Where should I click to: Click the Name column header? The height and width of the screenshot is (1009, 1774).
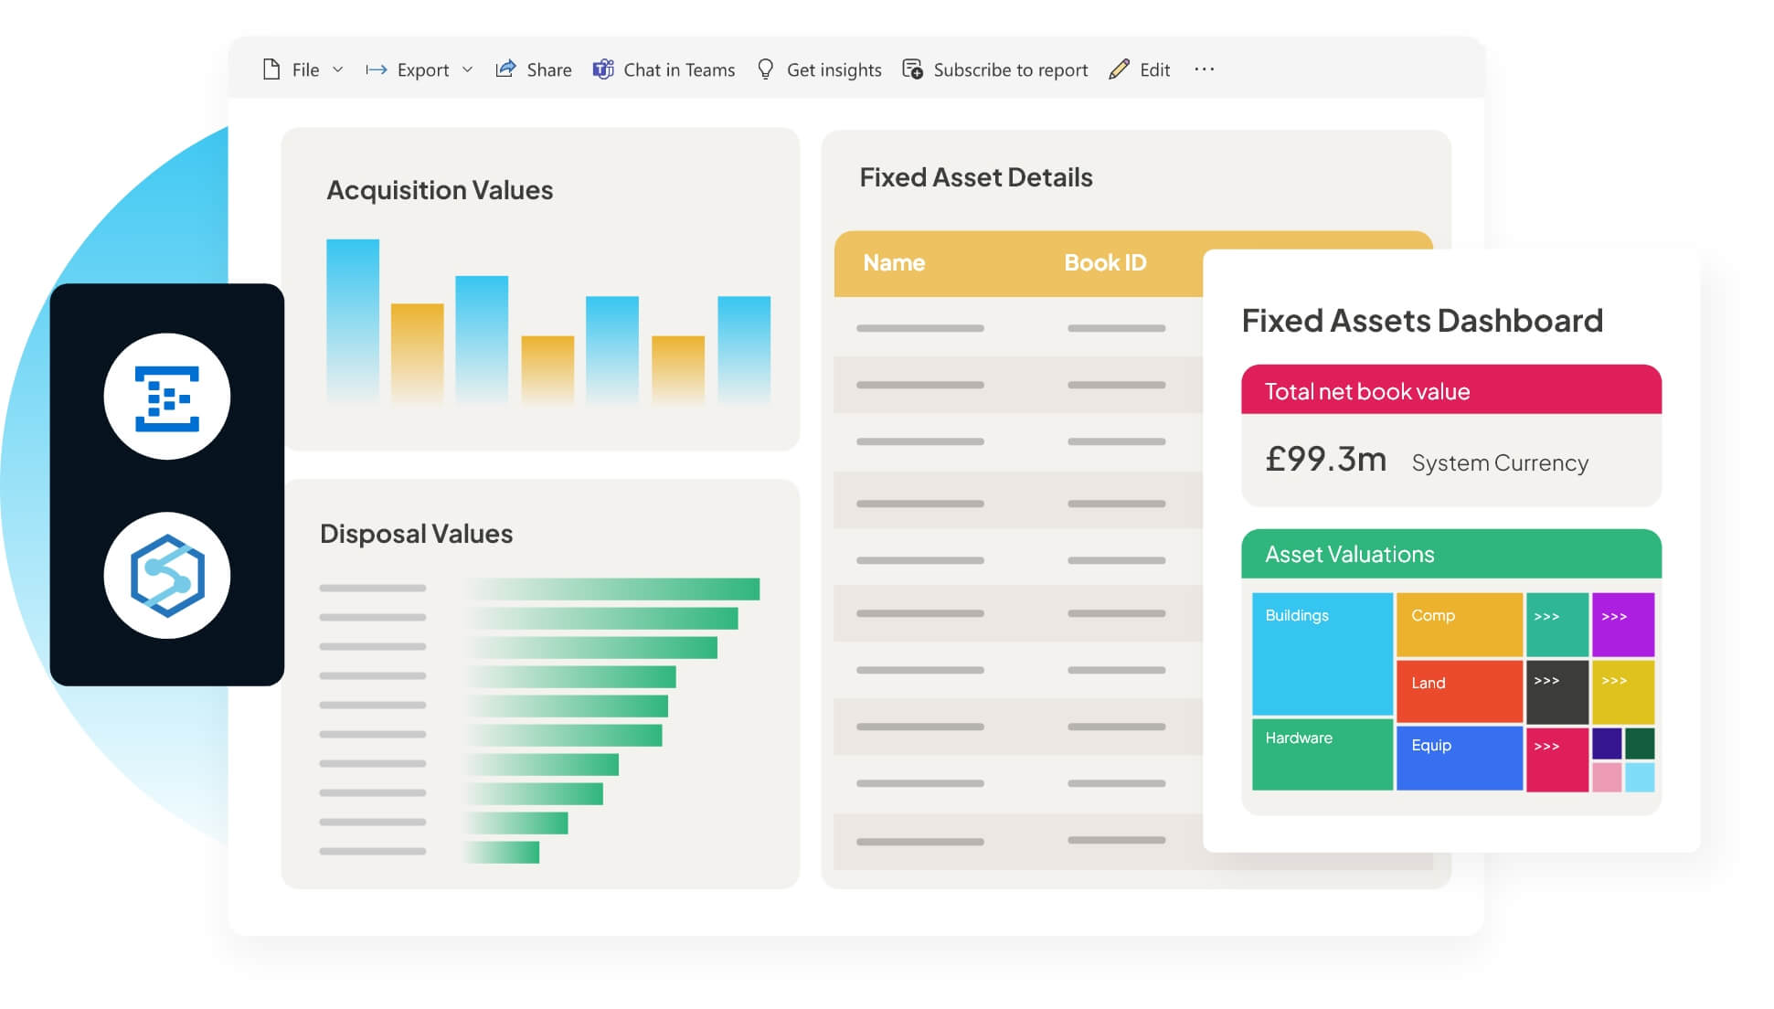tap(894, 263)
